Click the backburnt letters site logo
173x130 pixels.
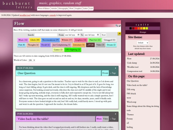pos(17,5)
